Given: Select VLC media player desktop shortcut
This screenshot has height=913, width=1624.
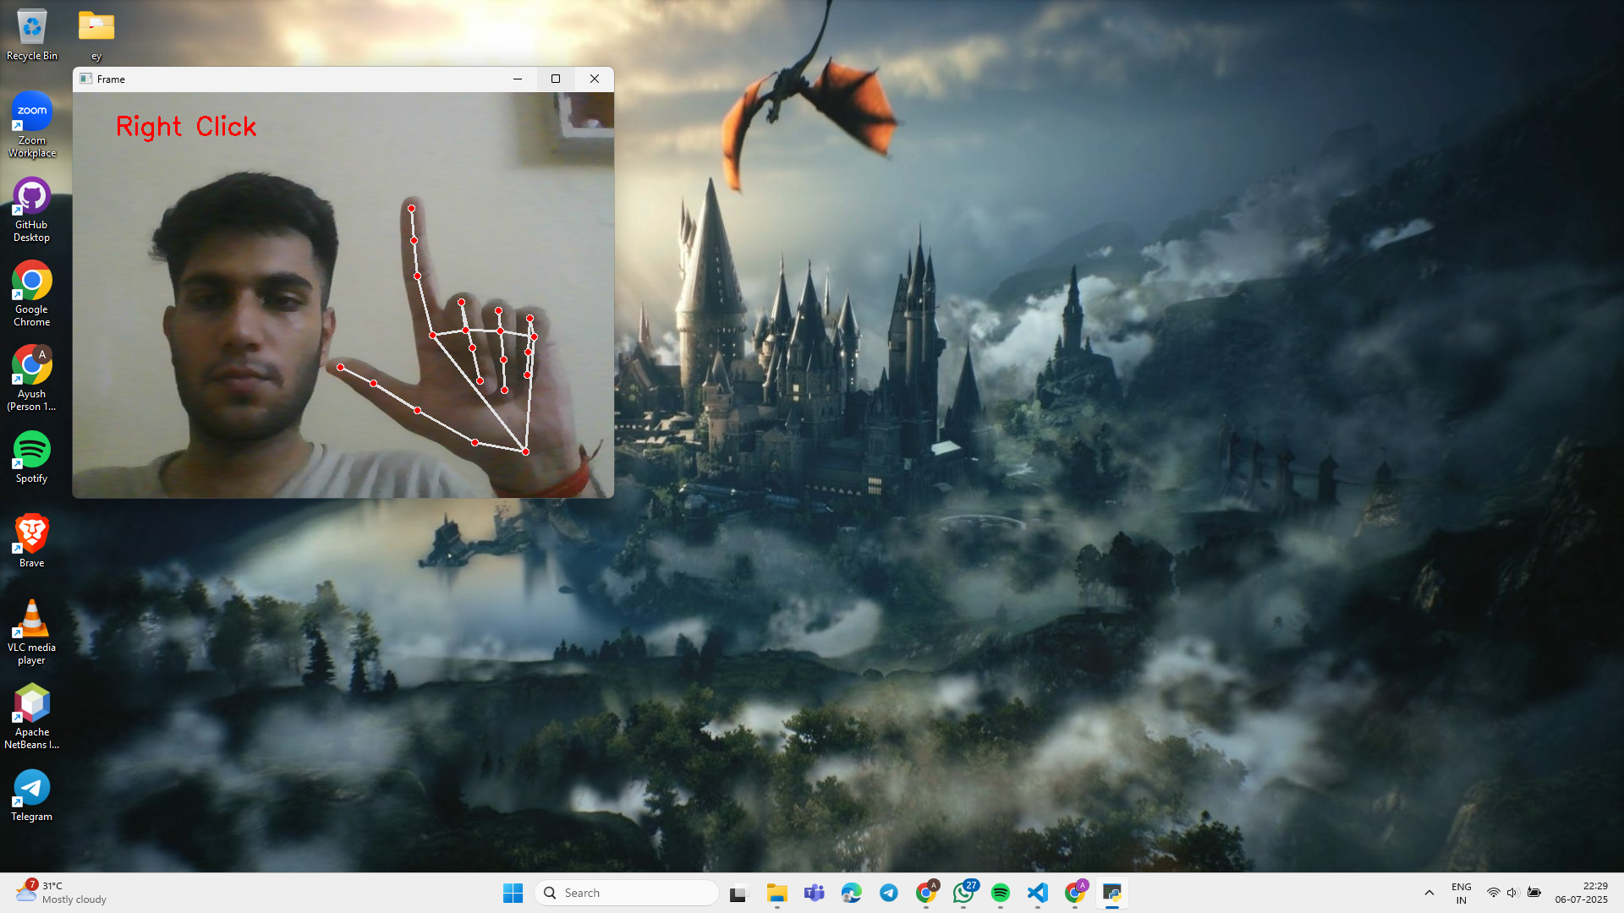Looking at the screenshot, I should [x=32, y=632].
